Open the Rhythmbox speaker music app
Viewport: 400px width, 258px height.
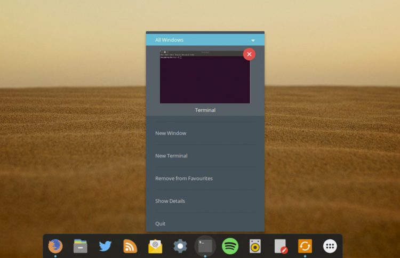[255, 246]
